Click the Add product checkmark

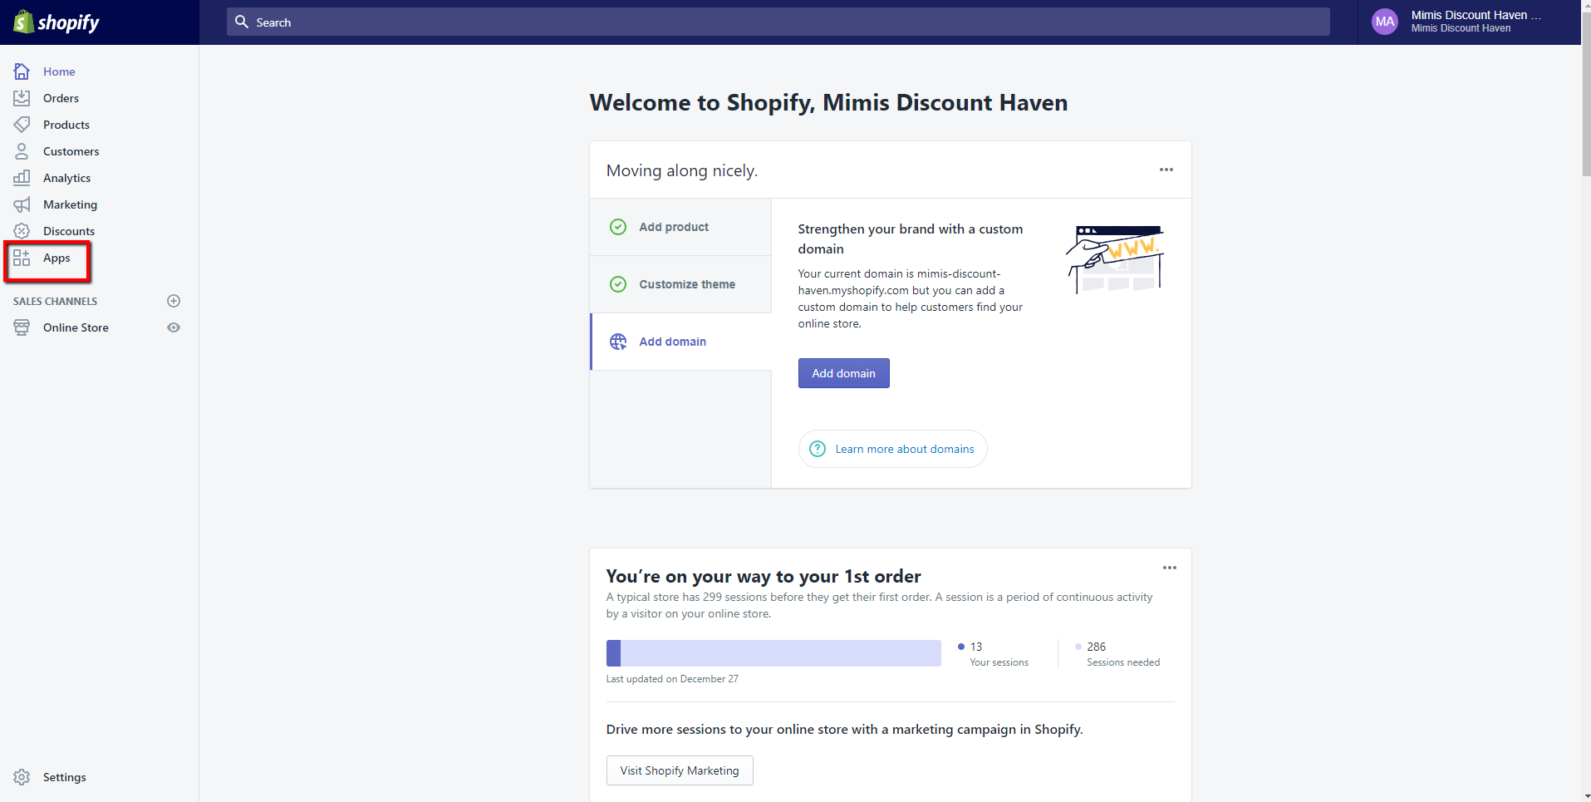(x=618, y=227)
